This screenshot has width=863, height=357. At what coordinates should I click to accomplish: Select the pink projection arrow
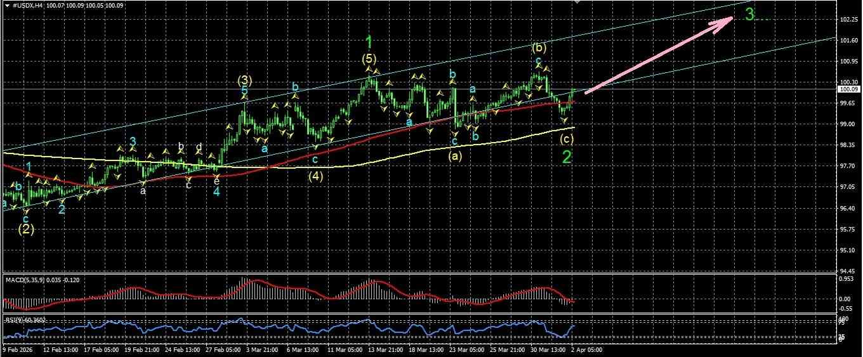(x=659, y=55)
